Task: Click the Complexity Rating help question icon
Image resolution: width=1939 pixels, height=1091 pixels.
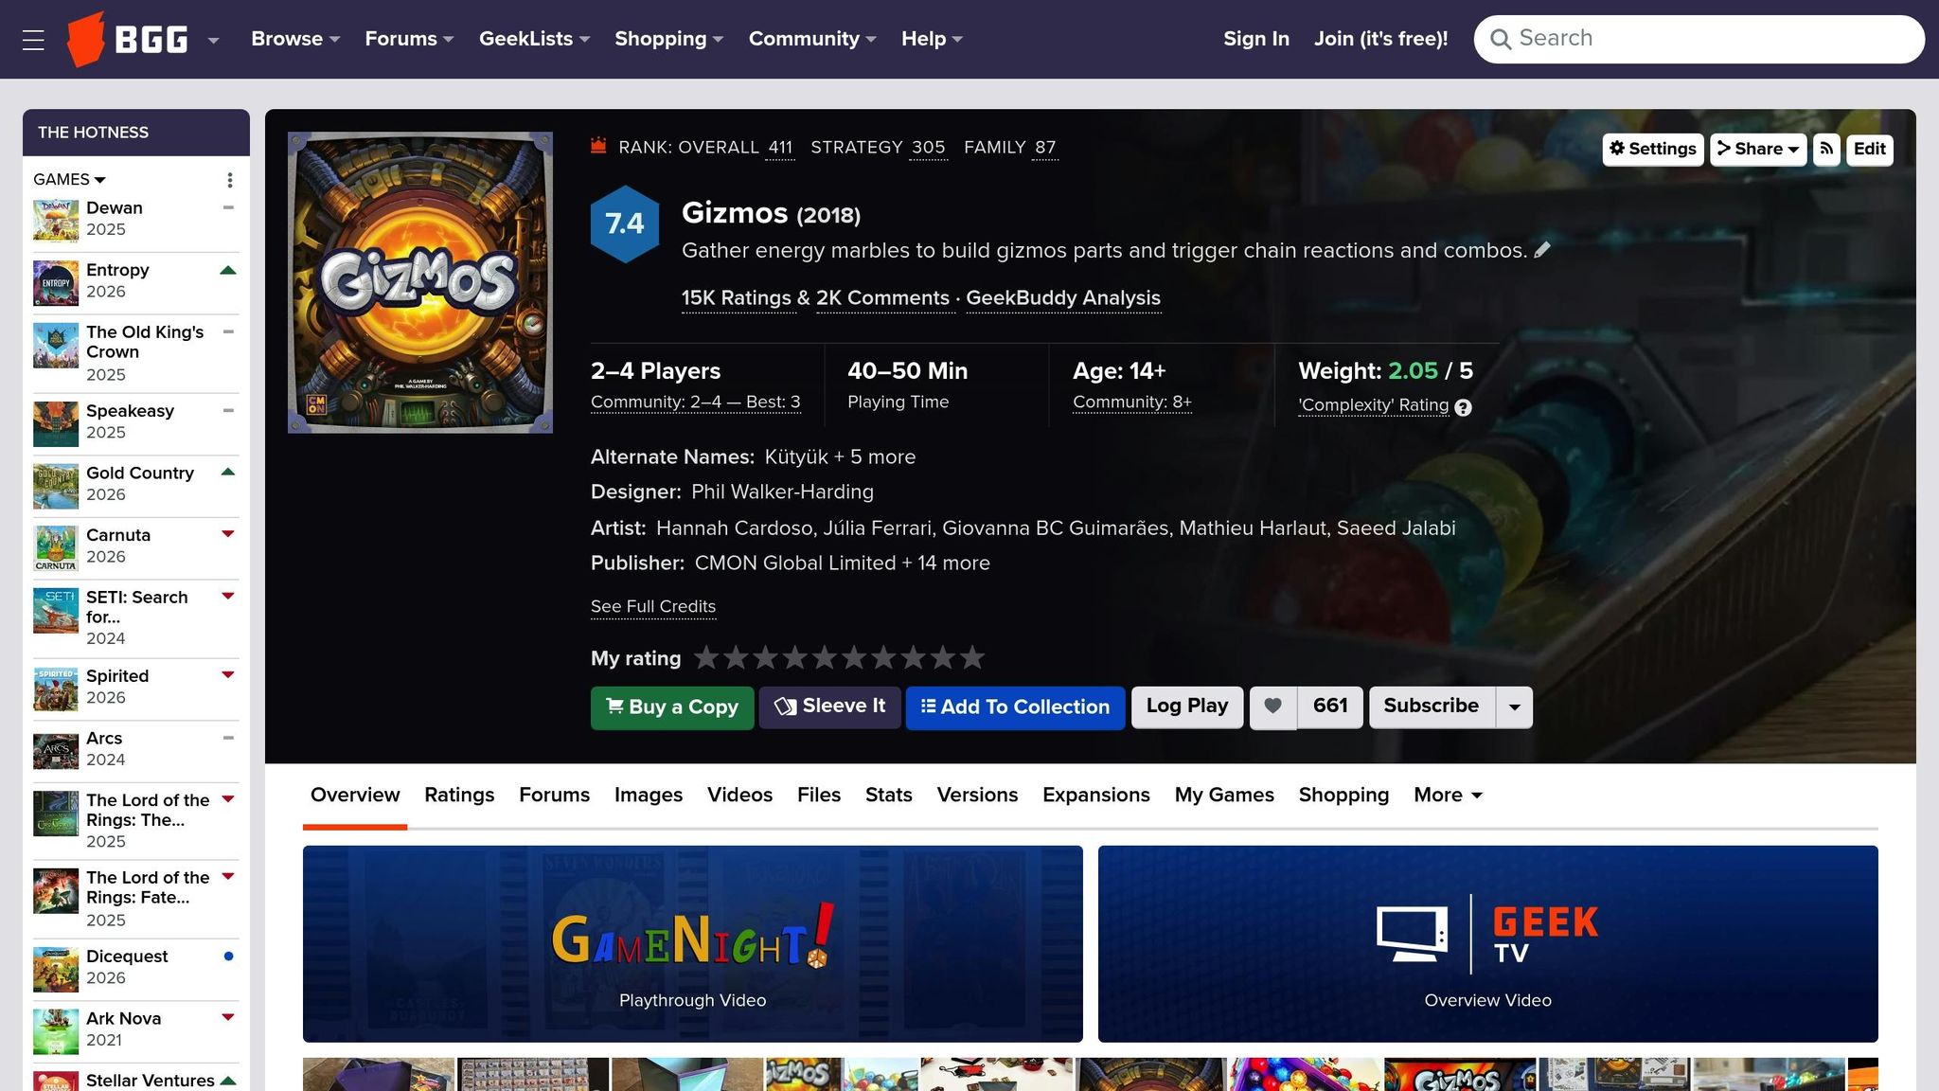Action: [x=1463, y=407]
